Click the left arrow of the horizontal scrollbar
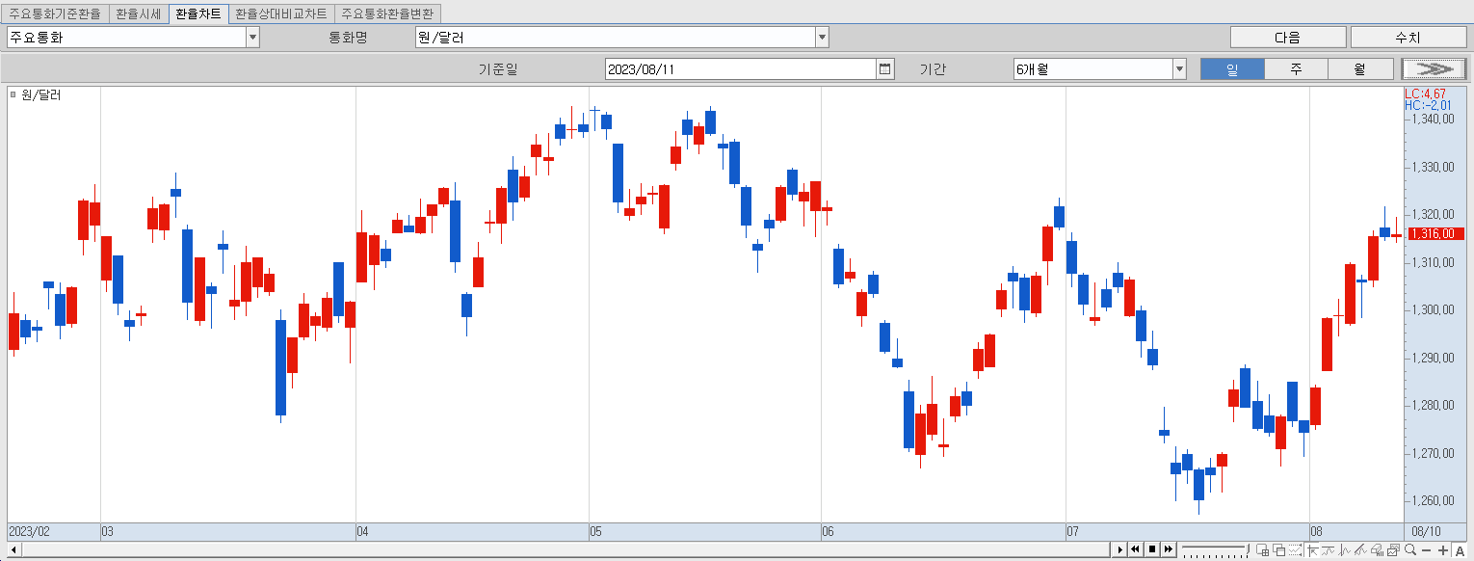The image size is (1474, 561). tap(13, 549)
